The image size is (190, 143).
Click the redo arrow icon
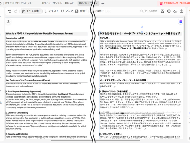click(16, 11)
